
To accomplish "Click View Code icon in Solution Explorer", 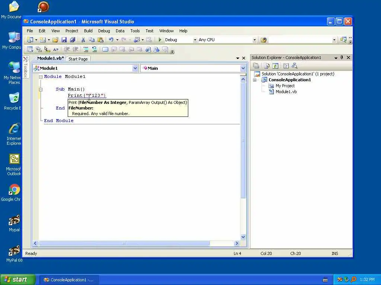I will point(286,66).
